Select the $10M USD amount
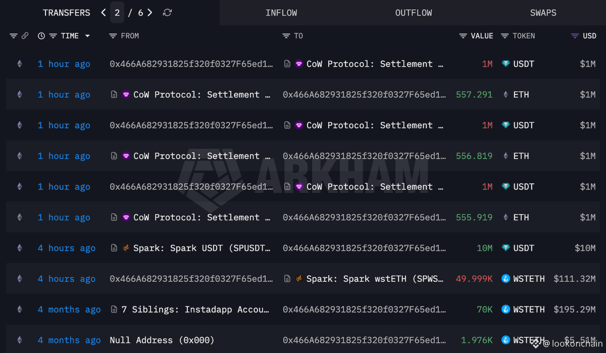Screen dimensions: 606x353 [585, 248]
